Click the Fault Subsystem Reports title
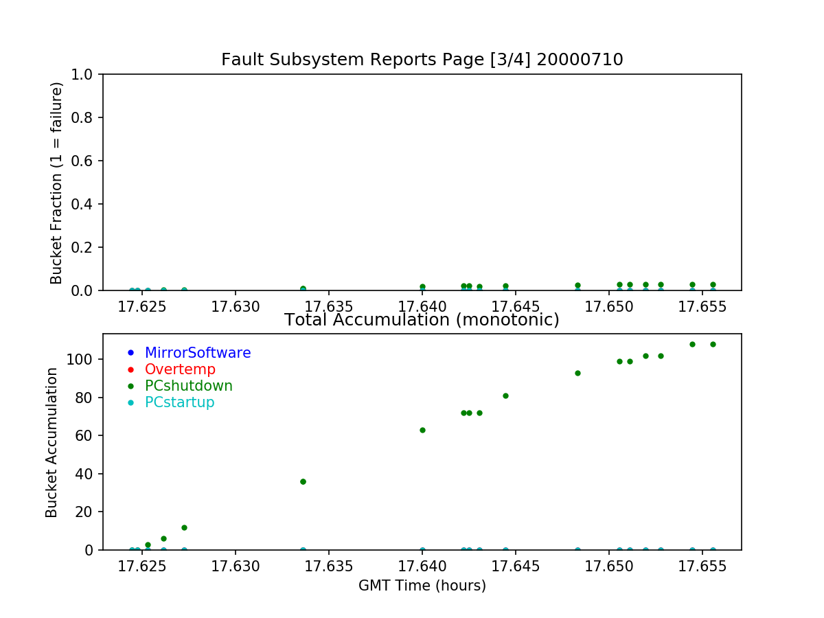 (x=422, y=60)
